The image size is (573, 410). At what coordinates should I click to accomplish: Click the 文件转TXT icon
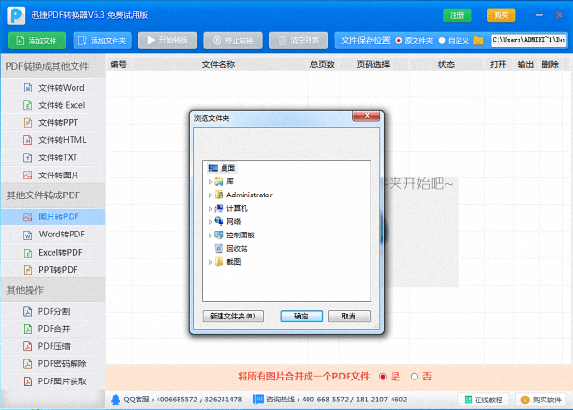[28, 157]
